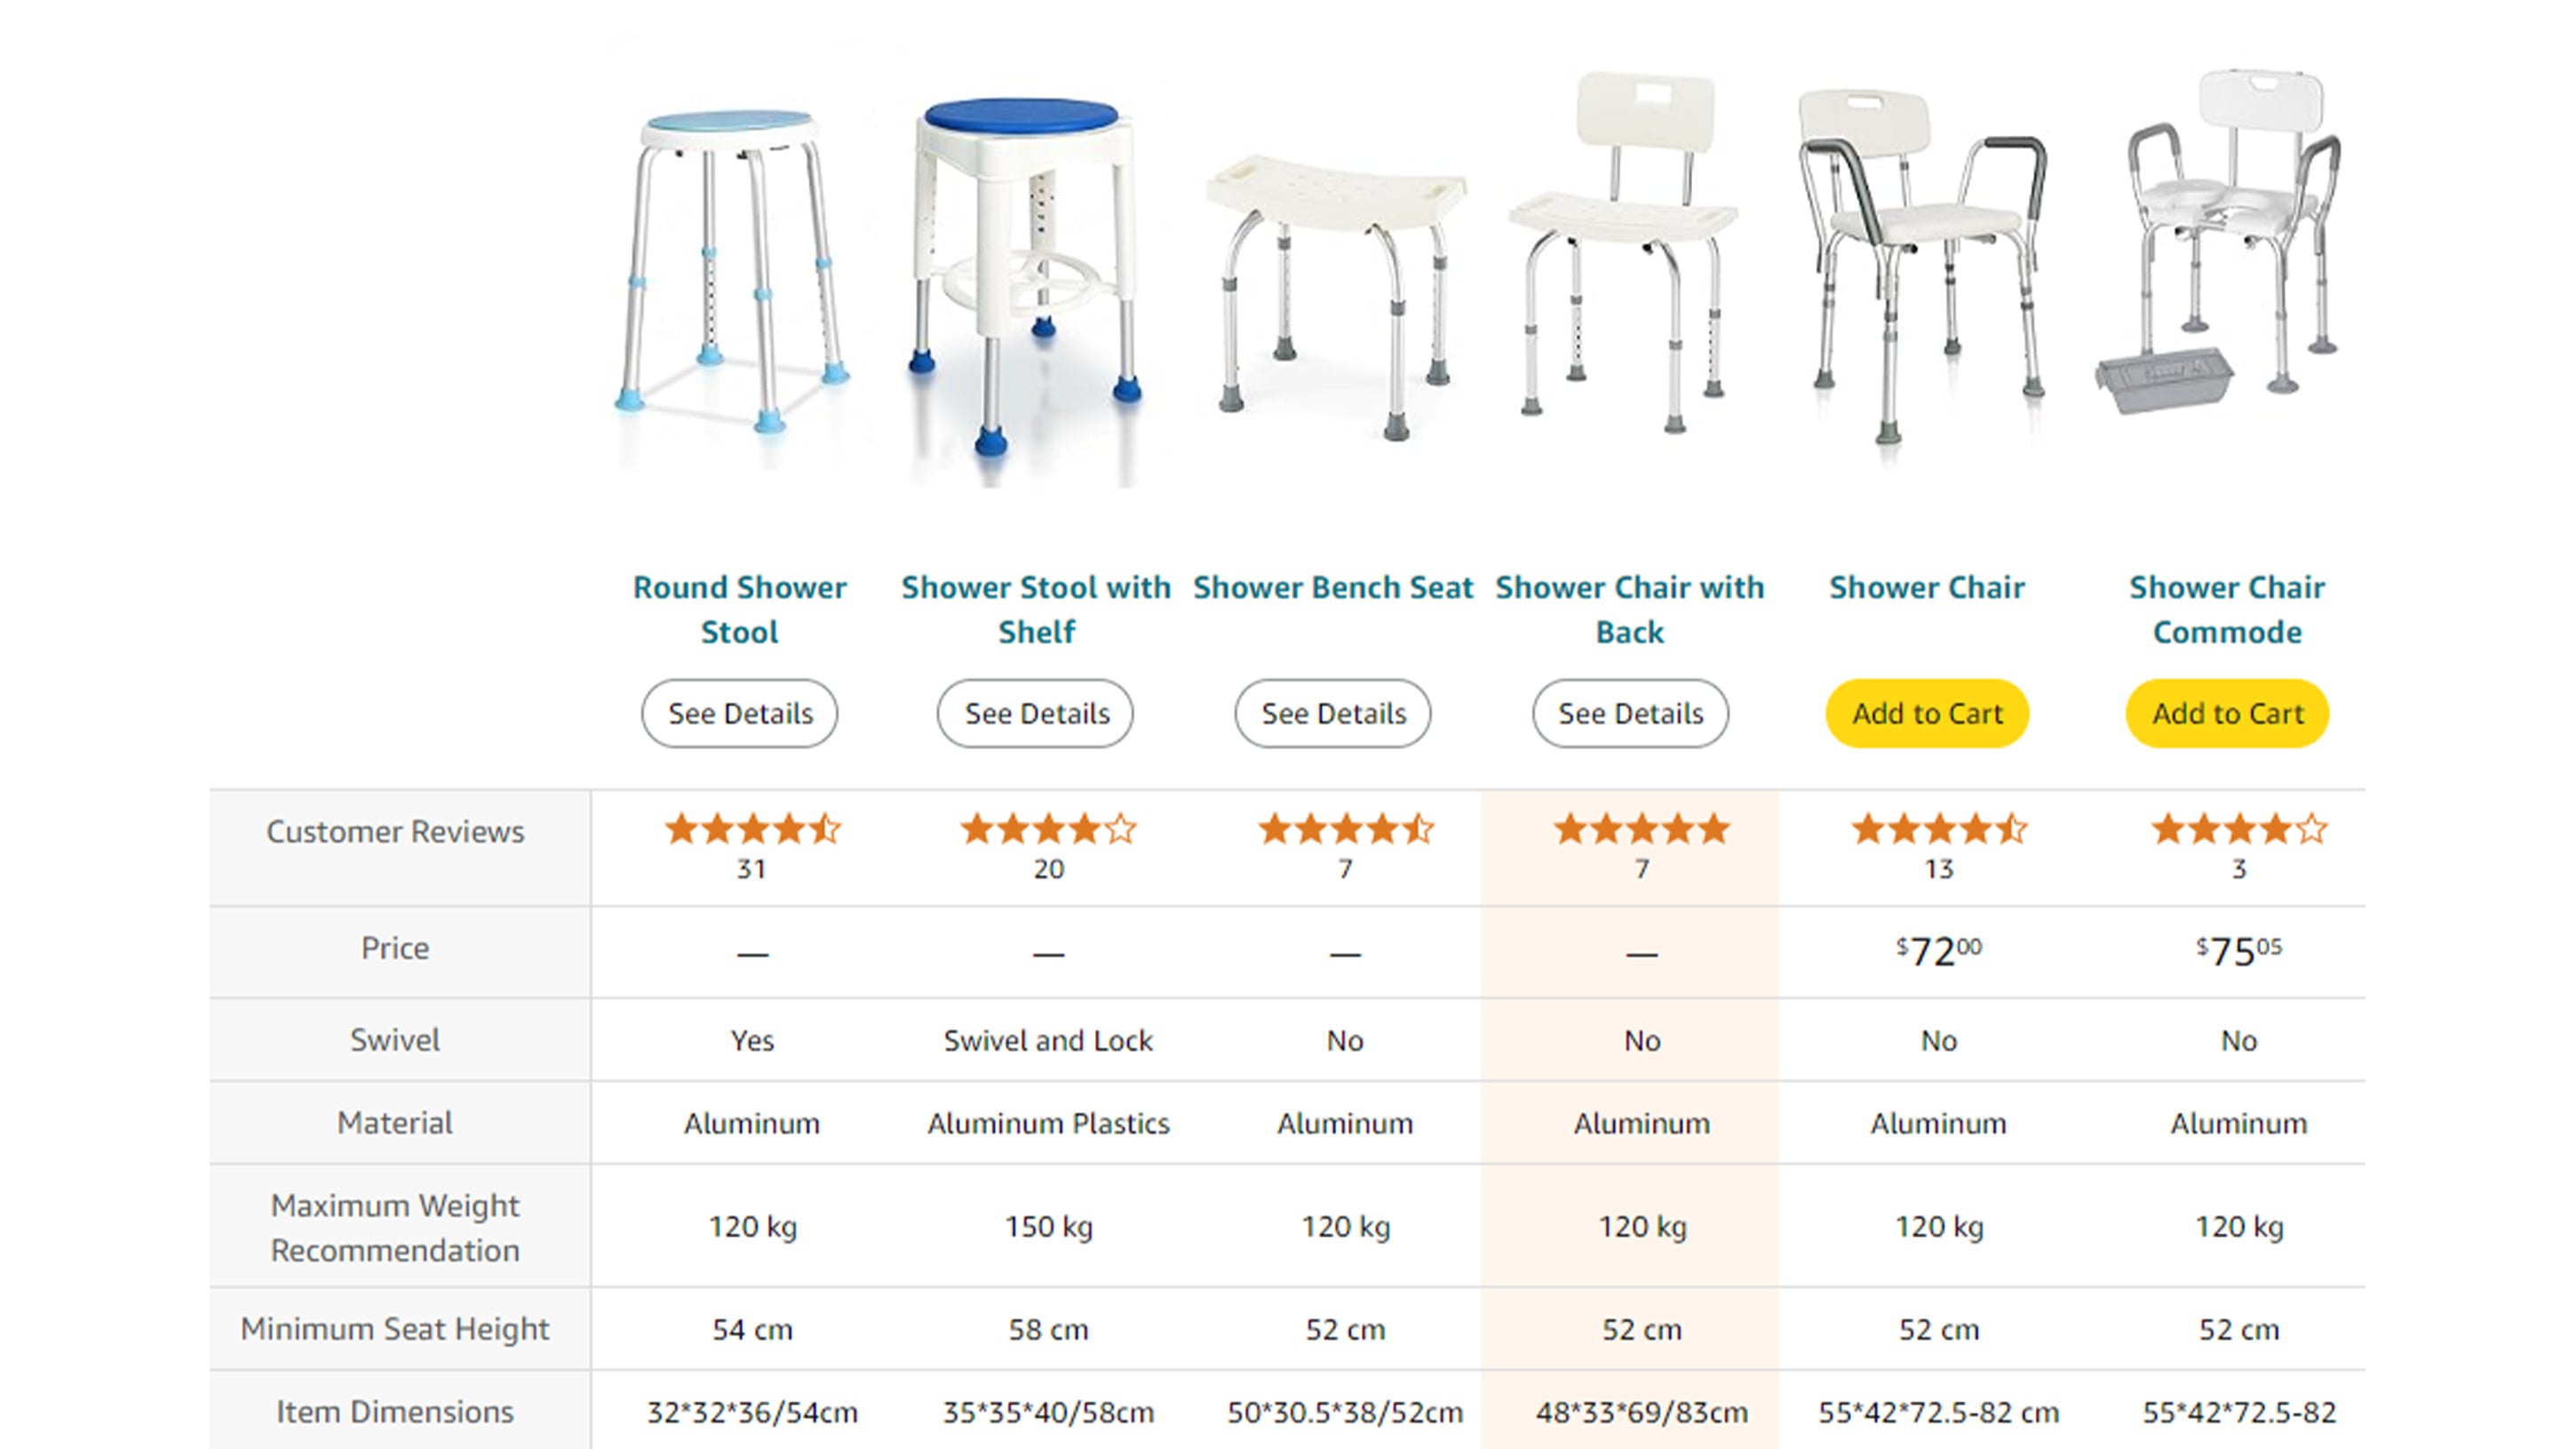The width and height of the screenshot is (2576, 1449).
Task: Add the Shower Chair Commode to cart
Action: coord(2227,714)
